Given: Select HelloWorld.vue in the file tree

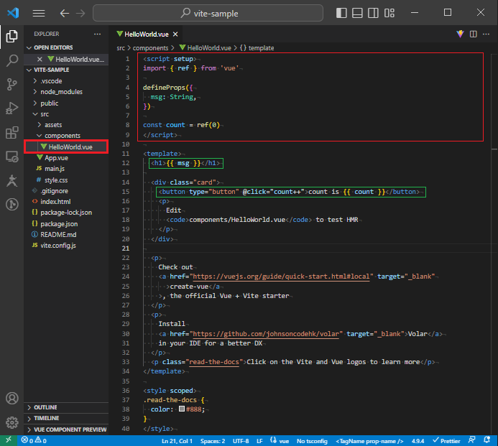Looking at the screenshot, I should [x=67, y=147].
